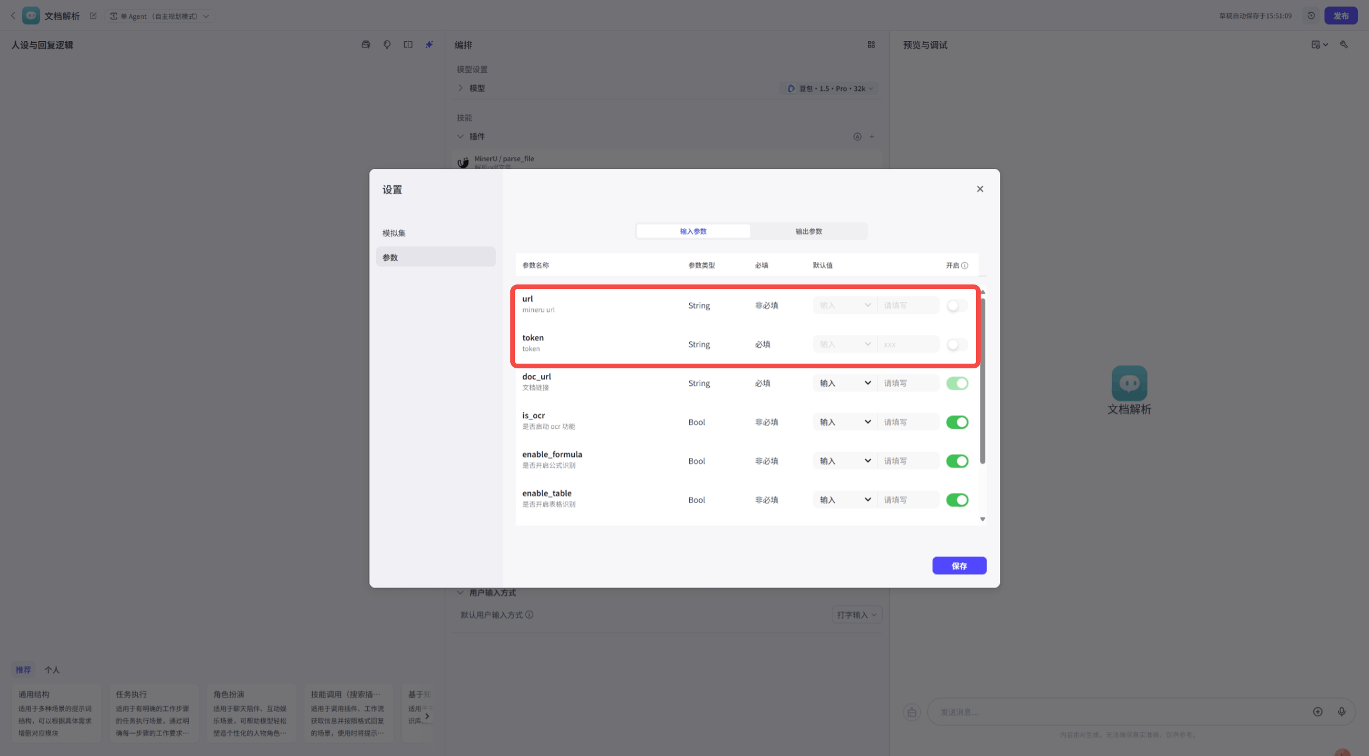Click the back arrow at top left
The image size is (1369, 756).
[x=13, y=16]
